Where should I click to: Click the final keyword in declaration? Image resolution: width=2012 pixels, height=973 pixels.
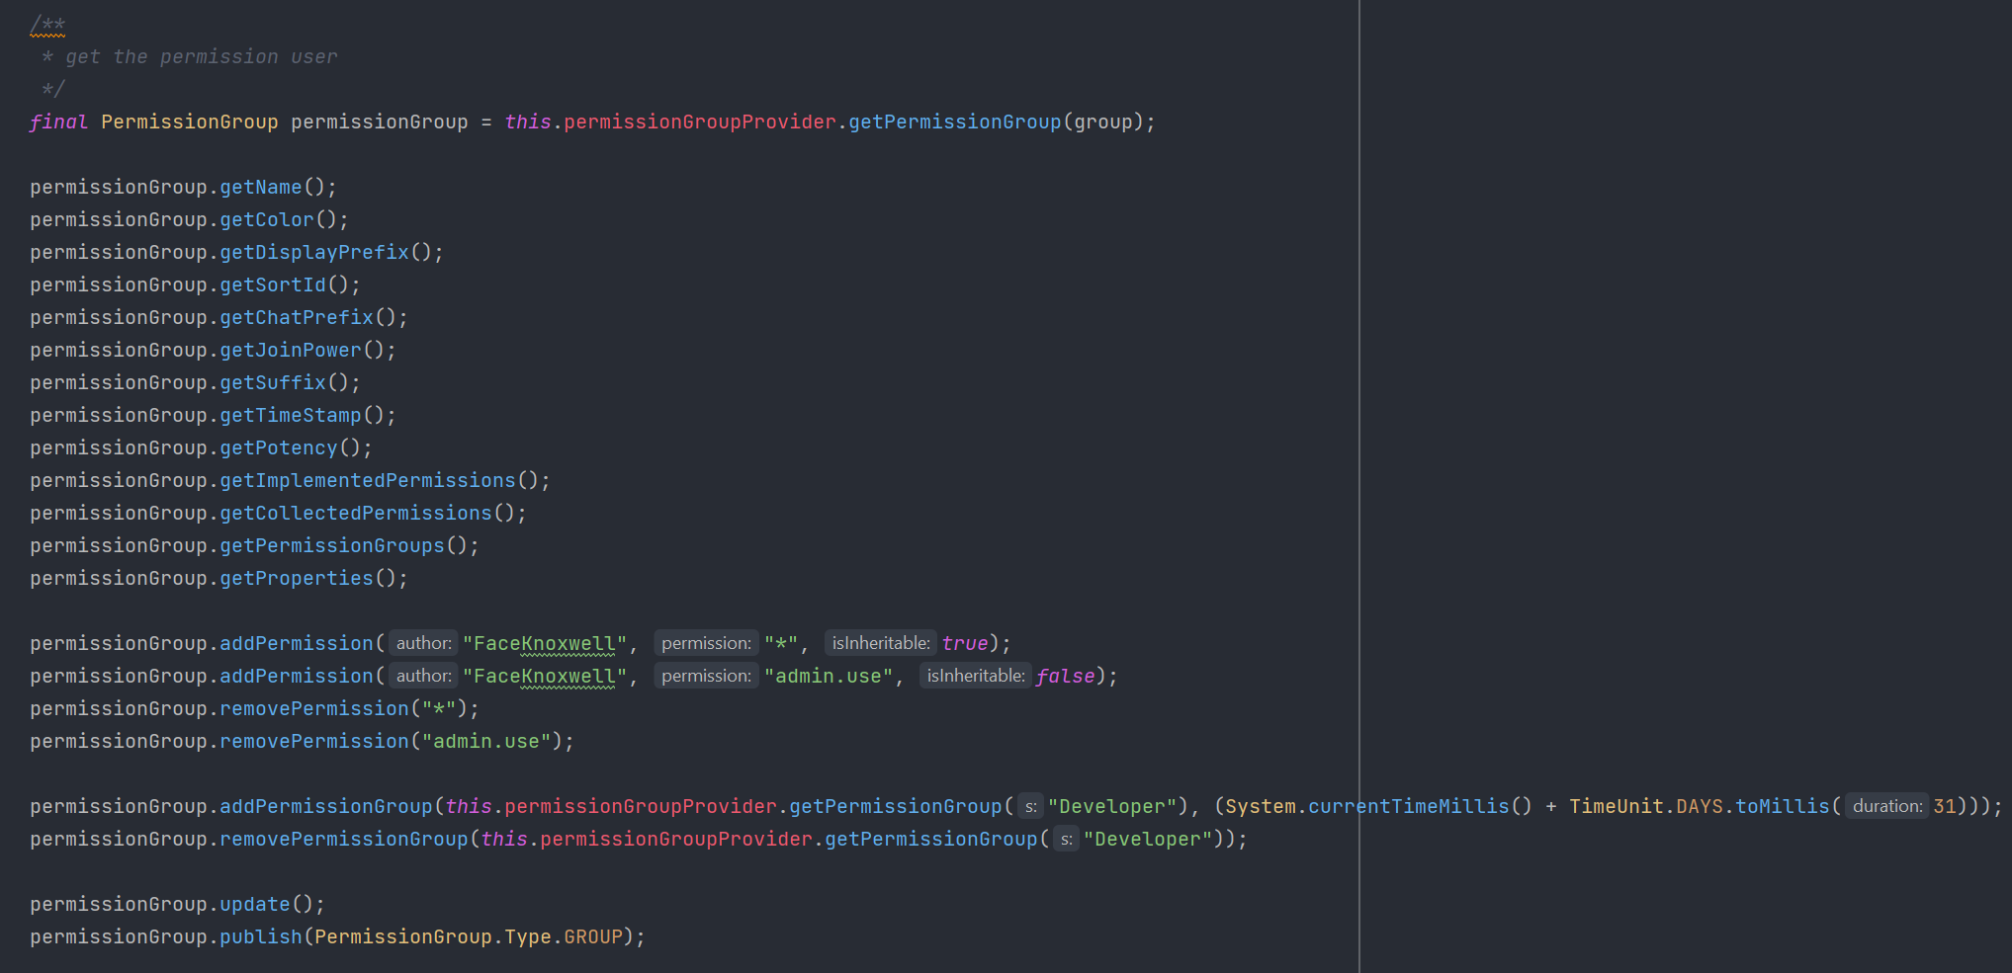coord(58,122)
